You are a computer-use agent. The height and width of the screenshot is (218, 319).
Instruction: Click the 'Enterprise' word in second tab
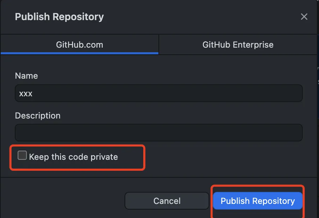click(253, 45)
